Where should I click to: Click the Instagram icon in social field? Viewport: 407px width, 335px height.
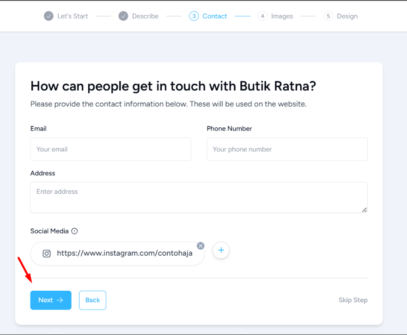pyautogui.click(x=47, y=253)
